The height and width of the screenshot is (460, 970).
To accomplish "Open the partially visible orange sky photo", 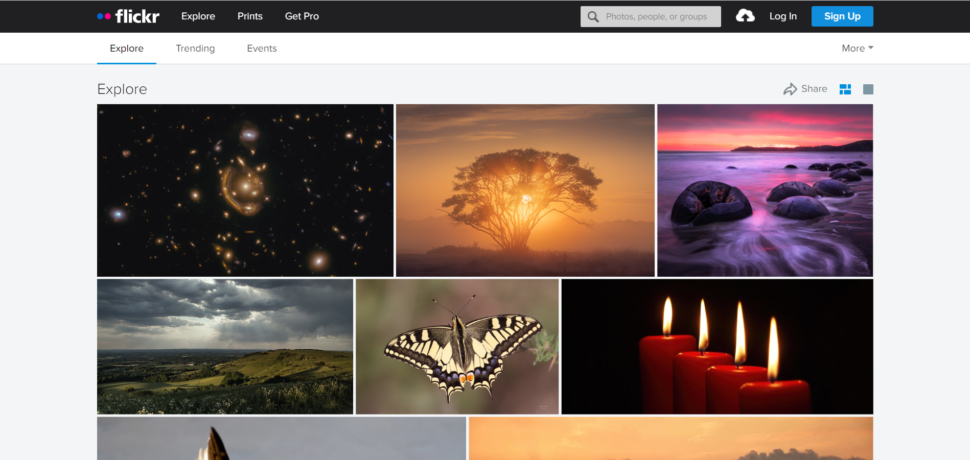I will tap(671, 438).
